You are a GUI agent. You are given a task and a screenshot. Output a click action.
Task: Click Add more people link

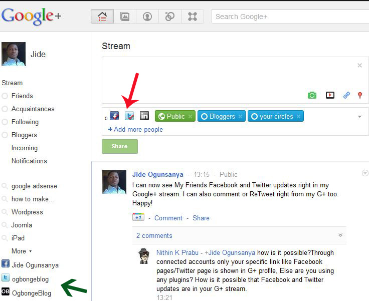pyautogui.click(x=135, y=129)
